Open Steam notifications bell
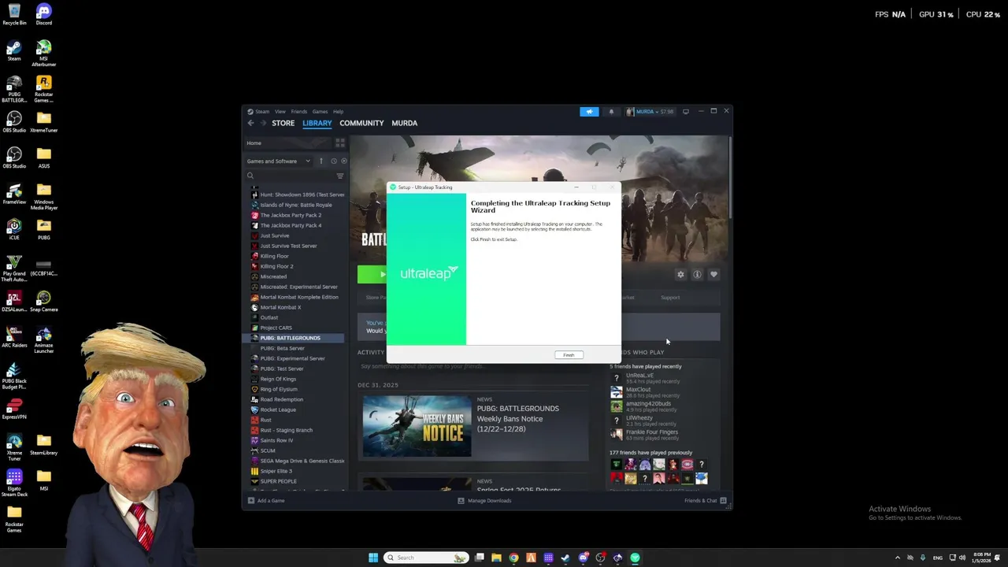The width and height of the screenshot is (1008, 567). click(611, 112)
